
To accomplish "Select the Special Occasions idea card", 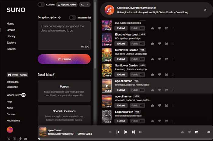I will (x=64, y=115).
